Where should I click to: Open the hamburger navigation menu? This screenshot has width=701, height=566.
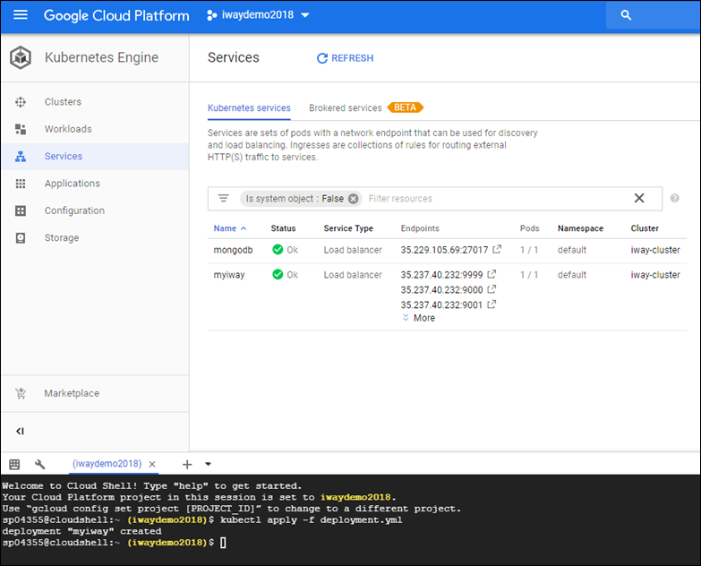click(x=20, y=14)
